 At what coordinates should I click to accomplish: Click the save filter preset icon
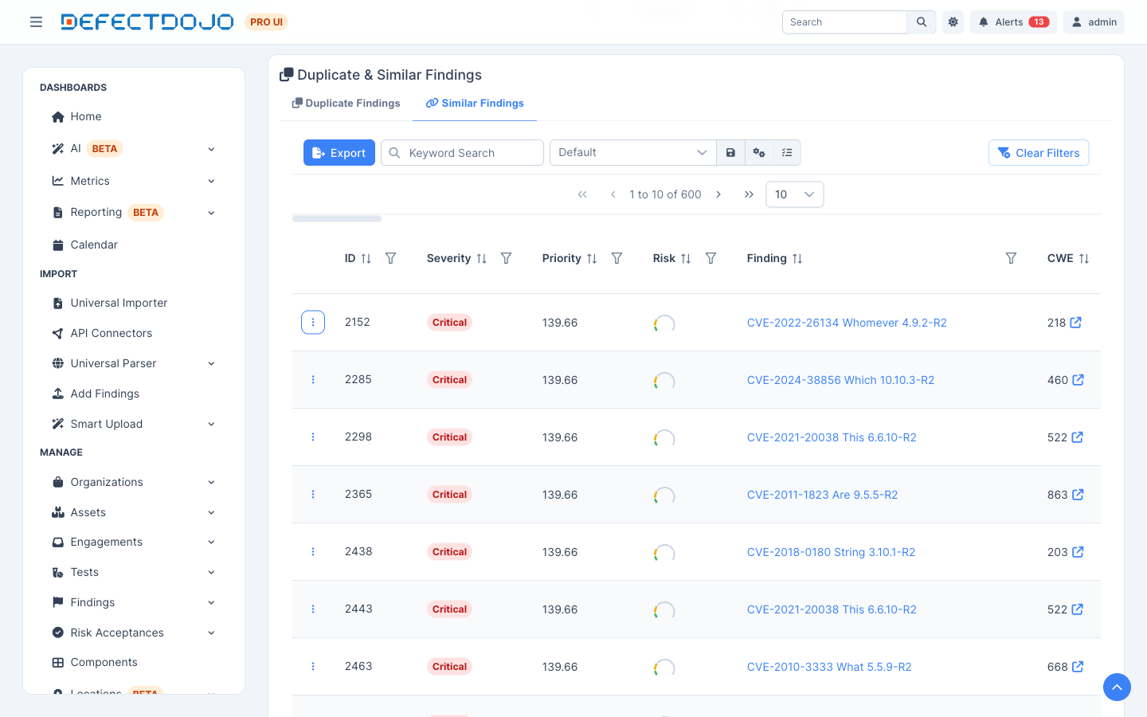[x=730, y=153]
